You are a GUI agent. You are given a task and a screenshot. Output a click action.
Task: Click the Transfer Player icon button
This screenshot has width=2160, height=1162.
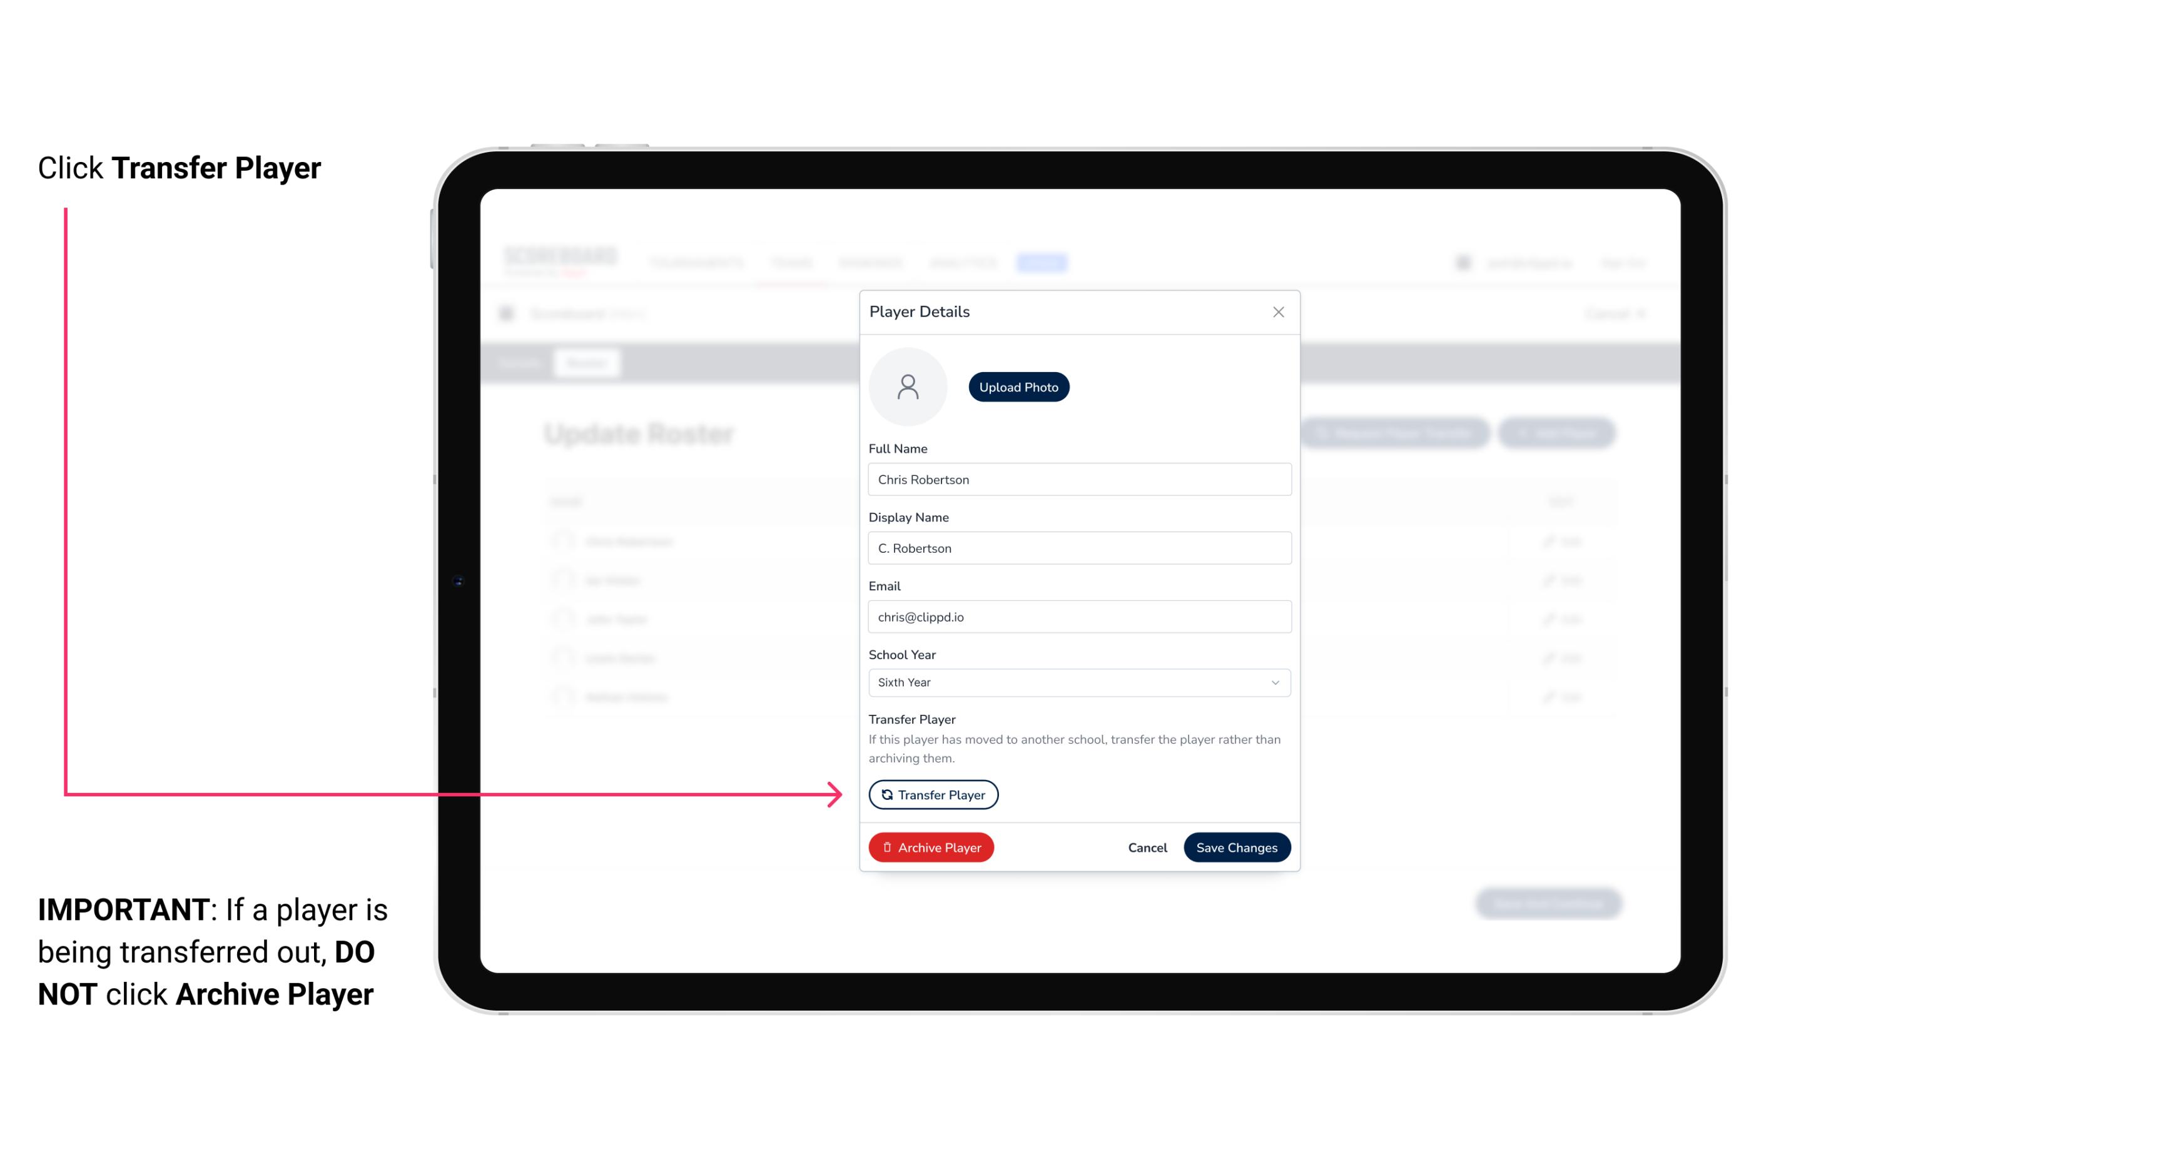932,794
